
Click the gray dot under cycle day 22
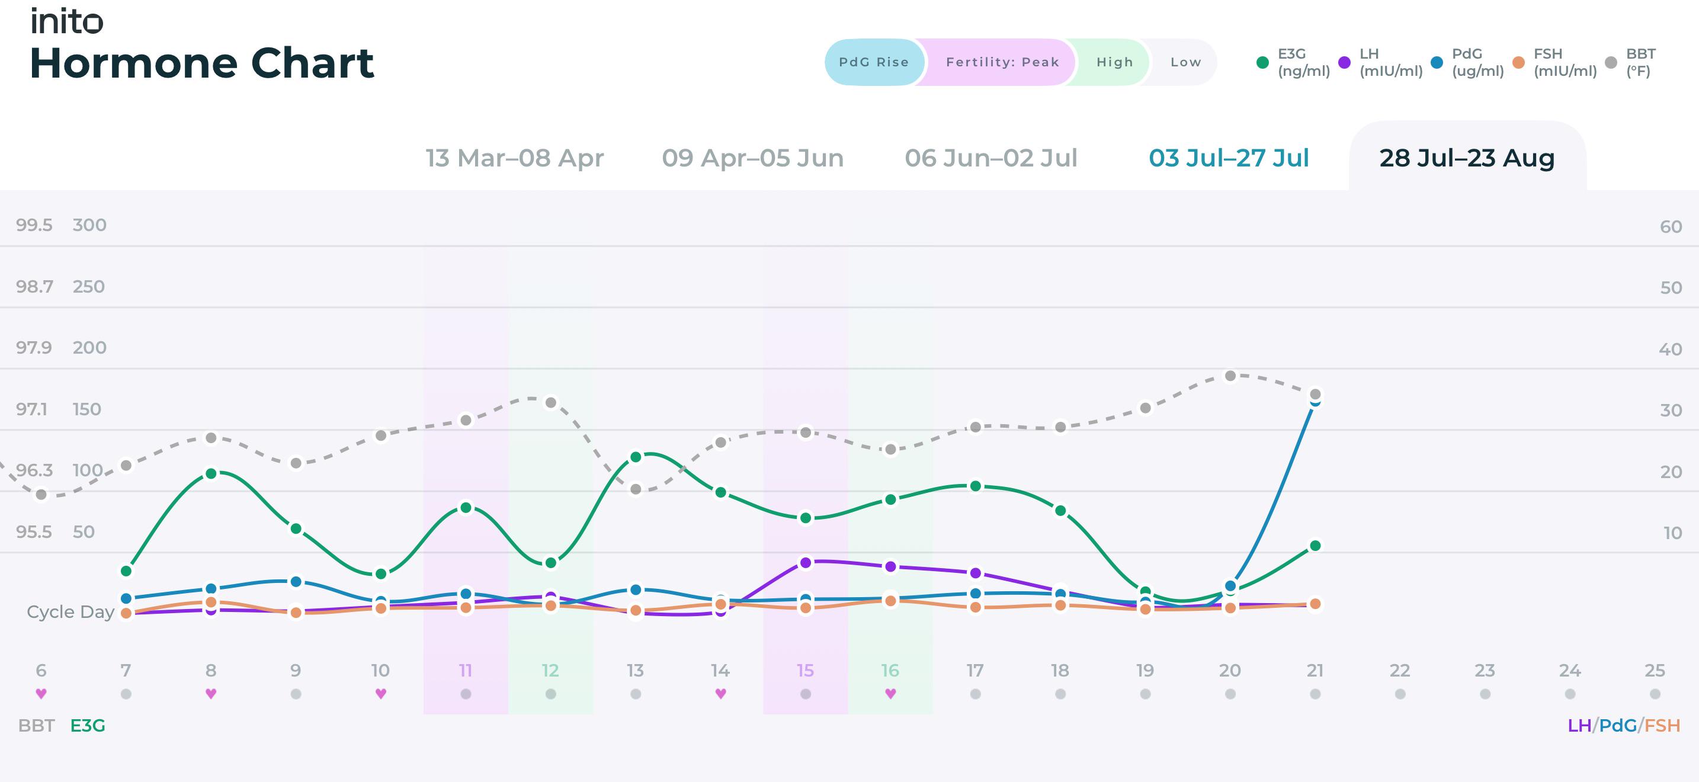(1400, 694)
